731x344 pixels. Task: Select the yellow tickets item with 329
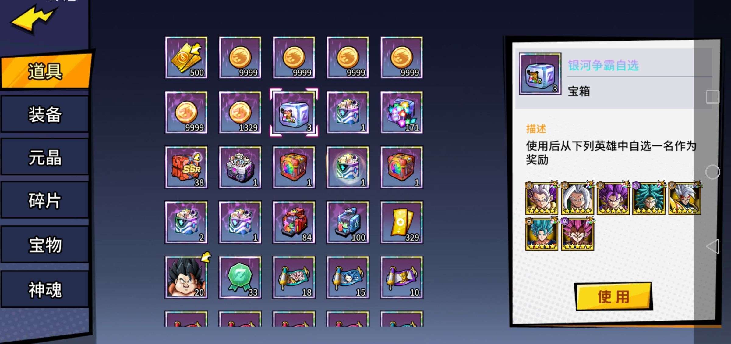coord(402,222)
